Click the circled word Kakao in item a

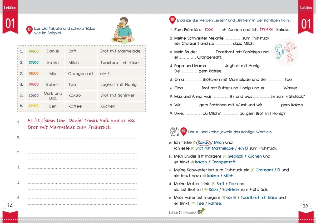(204, 143)
